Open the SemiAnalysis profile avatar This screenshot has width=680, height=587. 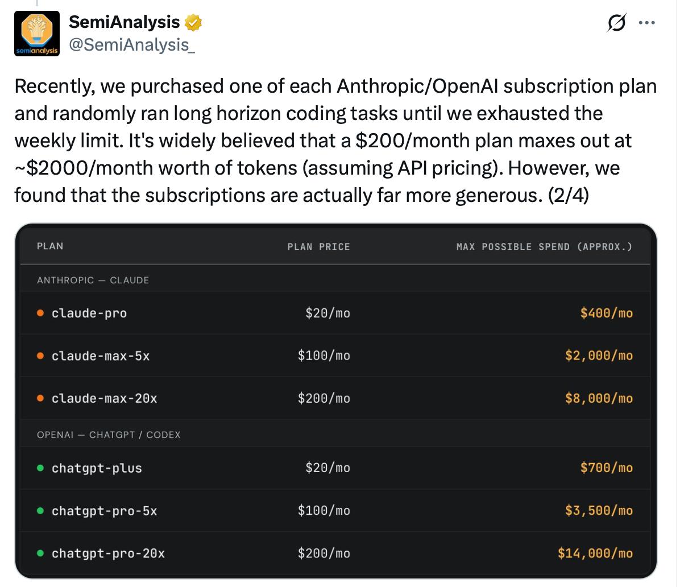click(x=37, y=34)
